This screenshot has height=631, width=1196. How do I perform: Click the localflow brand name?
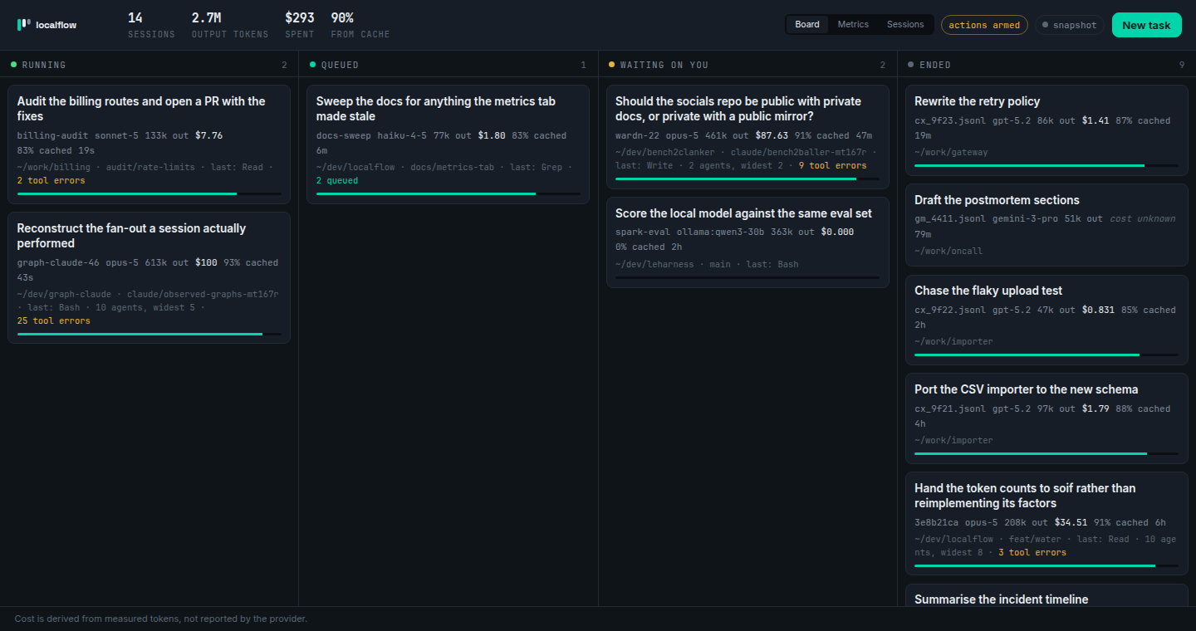pyautogui.click(x=56, y=25)
